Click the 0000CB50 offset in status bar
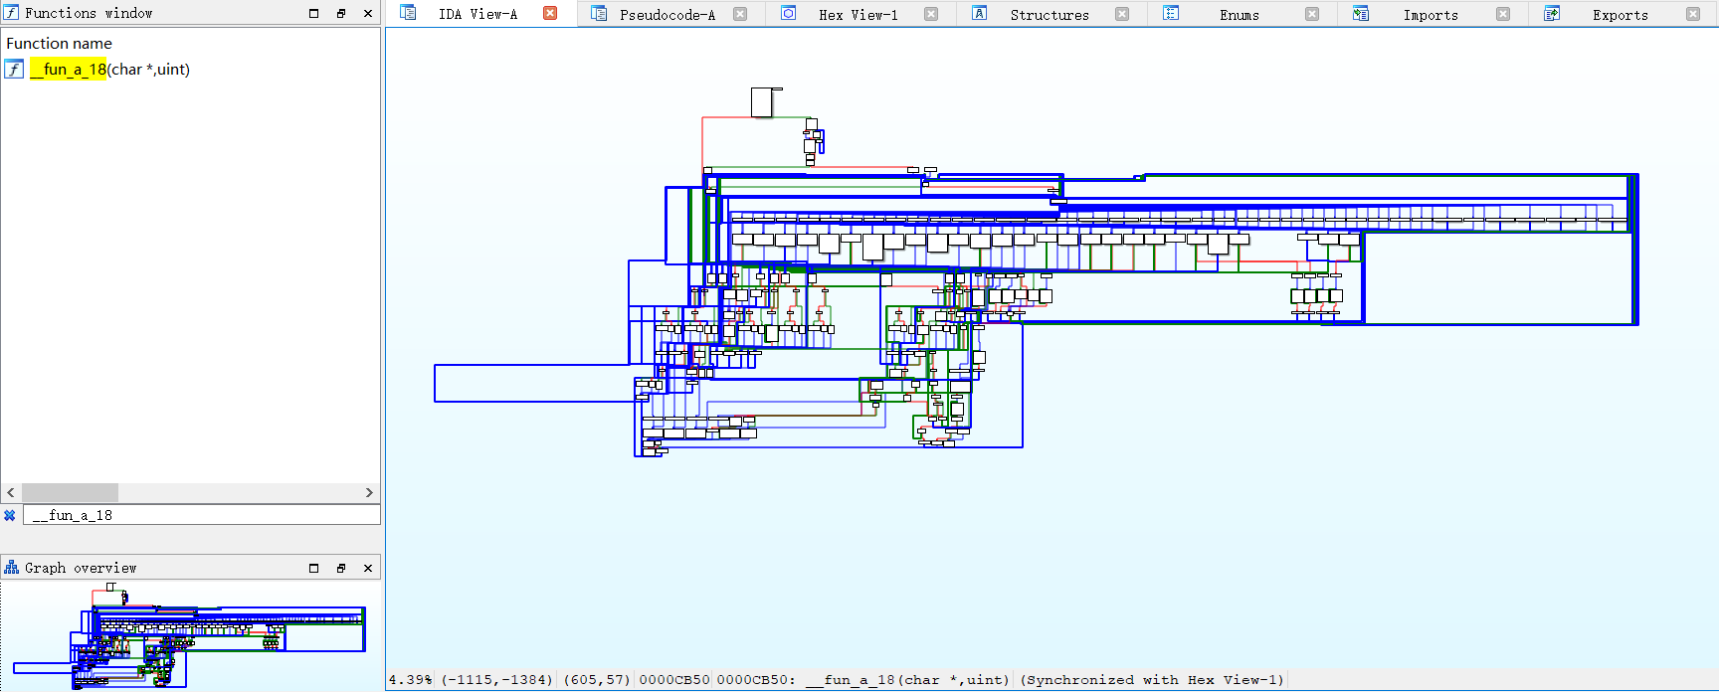 pyautogui.click(x=673, y=680)
